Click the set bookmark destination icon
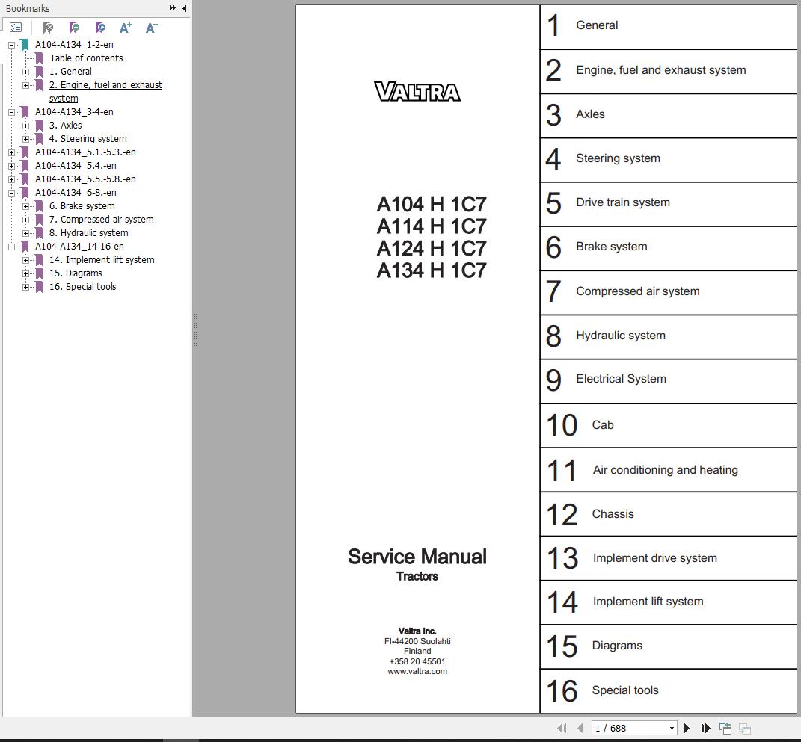Screen dimensions: 801x742 pyautogui.click(x=100, y=28)
